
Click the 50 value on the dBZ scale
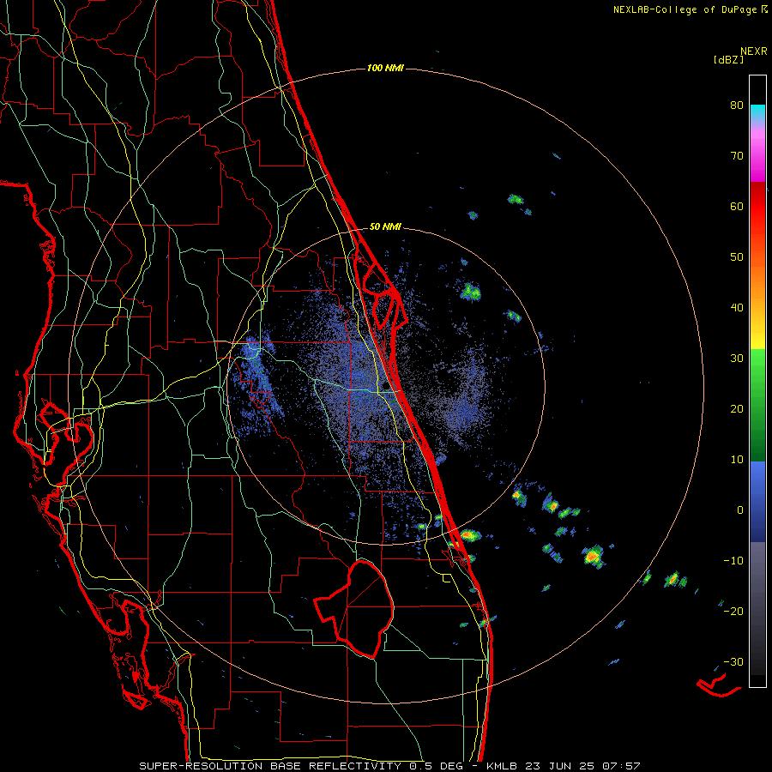point(737,257)
